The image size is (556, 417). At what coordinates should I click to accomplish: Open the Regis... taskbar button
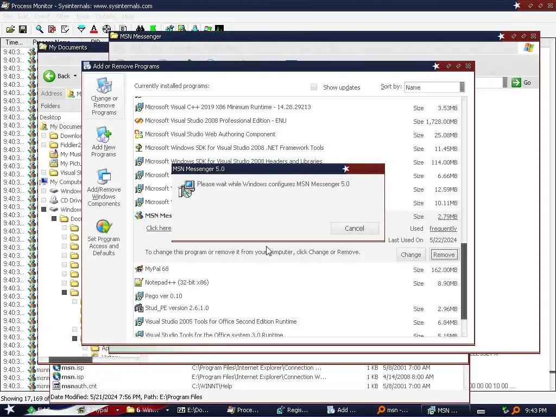click(x=293, y=410)
